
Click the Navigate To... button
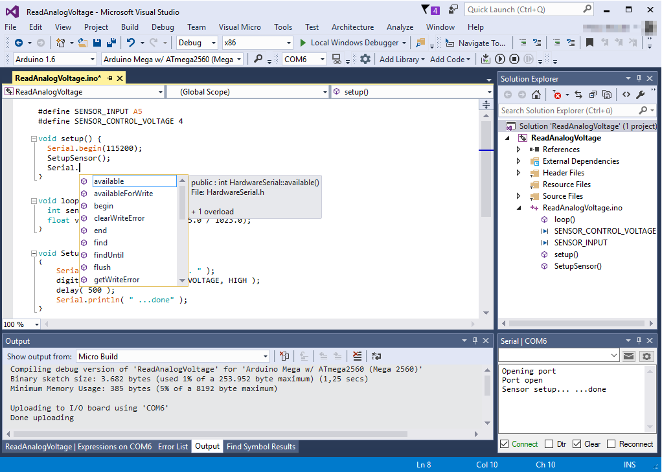point(476,43)
